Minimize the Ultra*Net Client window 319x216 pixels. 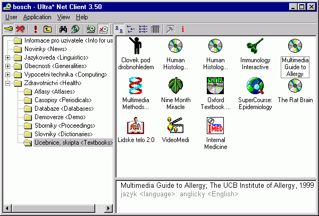293,7
